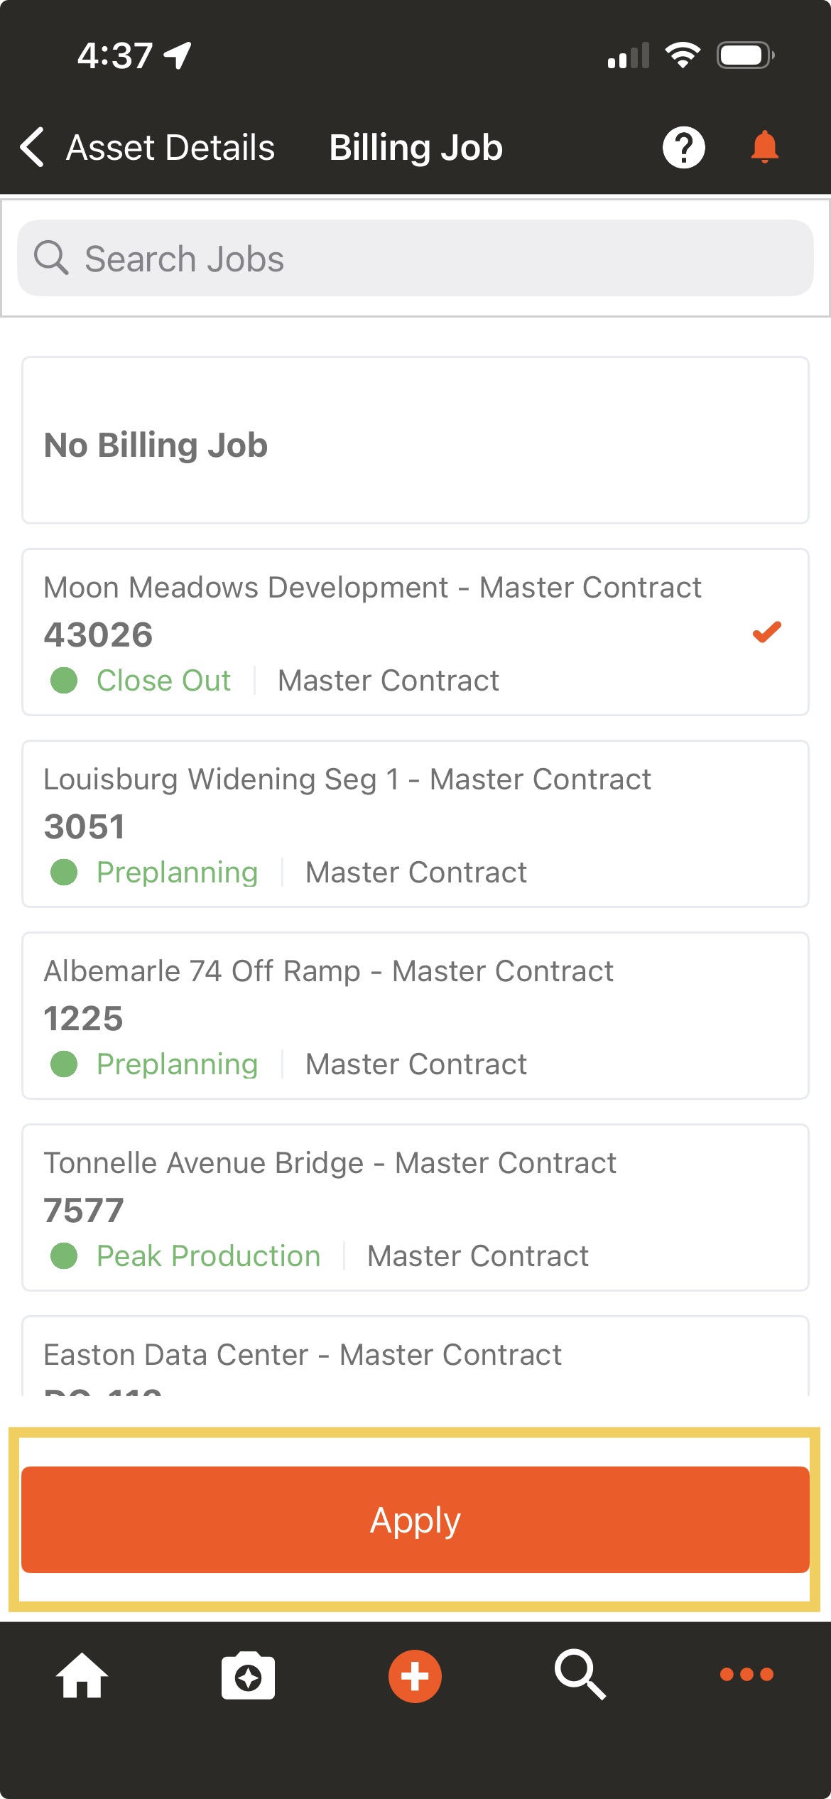Focus the Search Jobs field
The image size is (831, 1799).
[x=415, y=258]
